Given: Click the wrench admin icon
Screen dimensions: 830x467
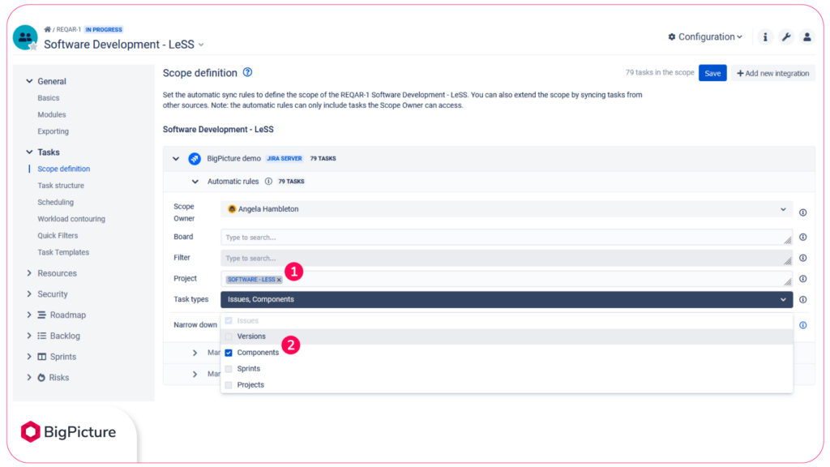Looking at the screenshot, I should click(785, 36).
